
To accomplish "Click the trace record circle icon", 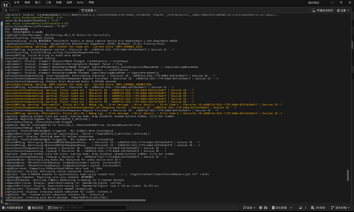I will 261,208.
